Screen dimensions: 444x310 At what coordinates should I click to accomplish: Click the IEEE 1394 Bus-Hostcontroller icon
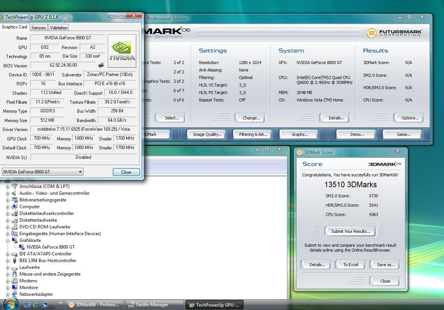15,261
